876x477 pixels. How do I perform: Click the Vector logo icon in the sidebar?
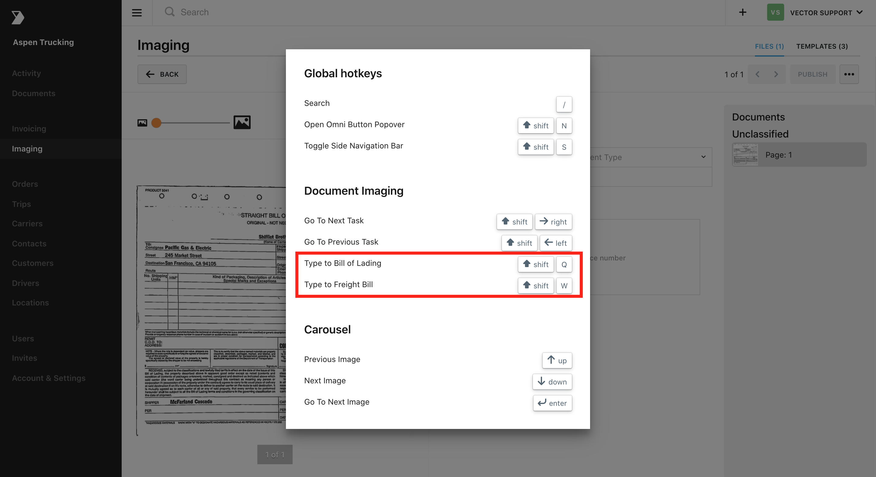18,17
